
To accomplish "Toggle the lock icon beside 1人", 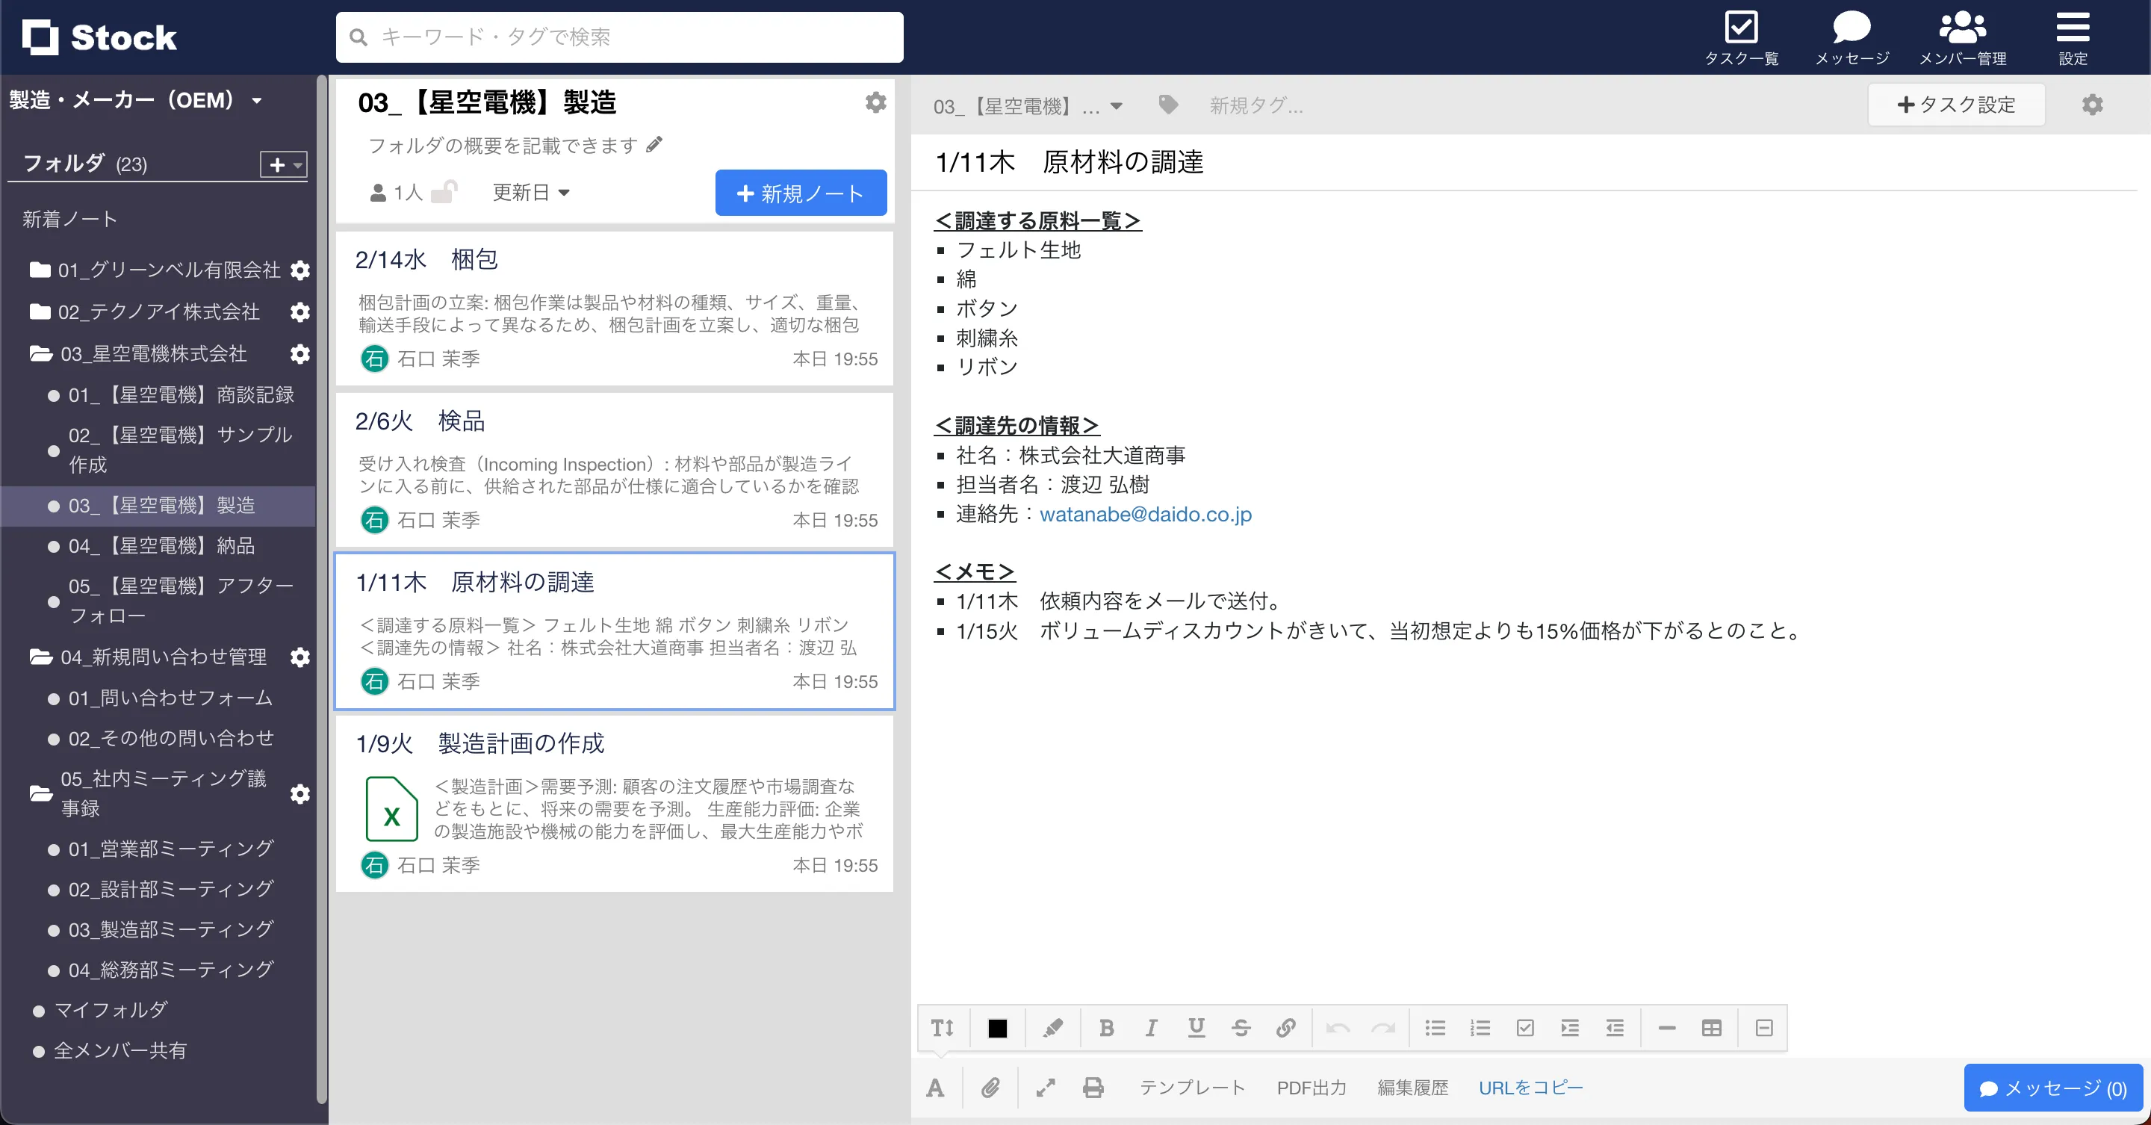I will (x=445, y=191).
